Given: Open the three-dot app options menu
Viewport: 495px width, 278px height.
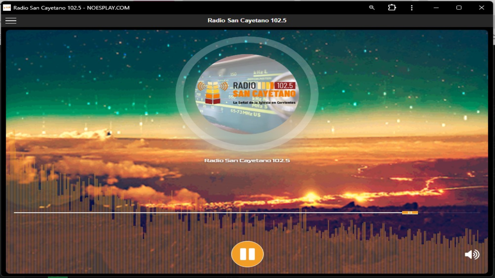Looking at the screenshot, I should [x=412, y=8].
